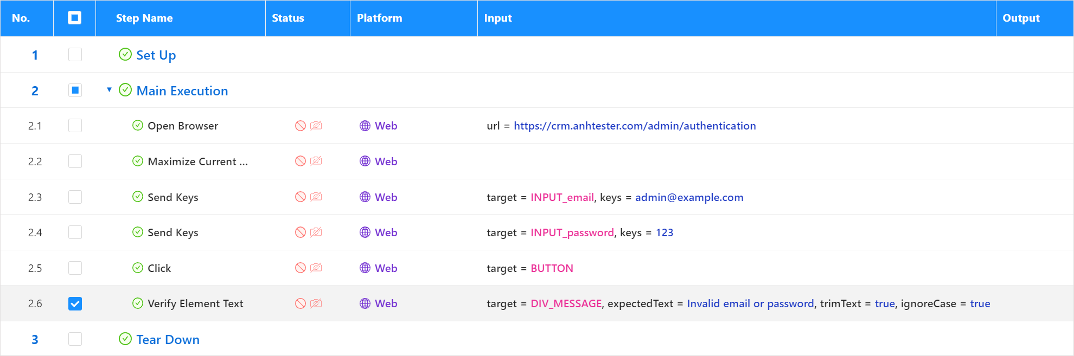Click the no-screenshot icon on step 2.4
Viewport: 1074px width, 356px height.
coord(316,232)
